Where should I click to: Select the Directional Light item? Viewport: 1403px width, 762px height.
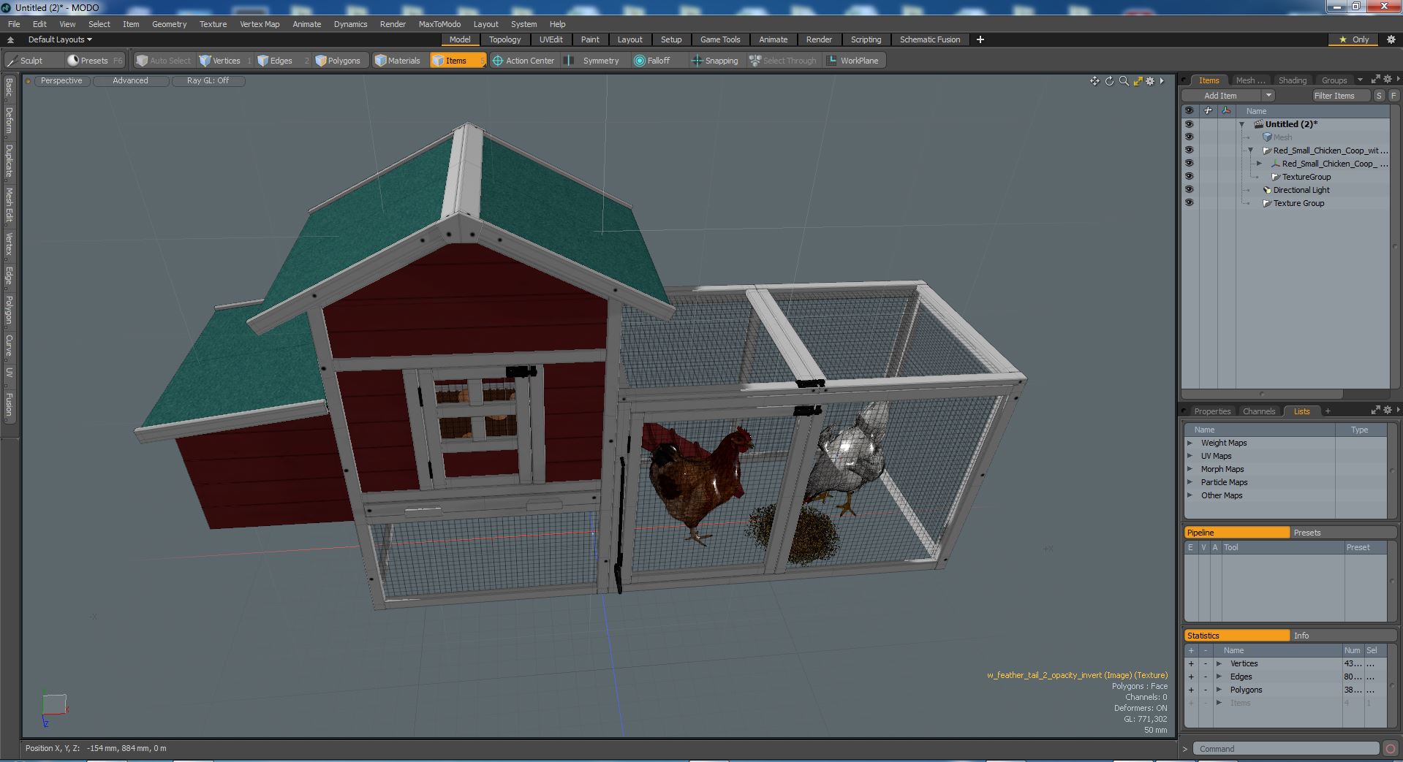point(1301,190)
